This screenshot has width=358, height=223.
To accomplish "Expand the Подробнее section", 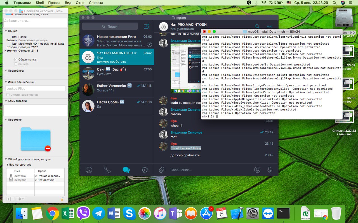I will point(6,71).
